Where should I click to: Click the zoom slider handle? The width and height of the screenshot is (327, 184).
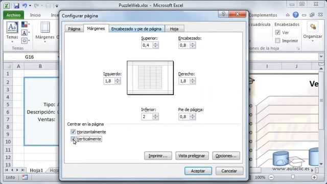[293, 177]
